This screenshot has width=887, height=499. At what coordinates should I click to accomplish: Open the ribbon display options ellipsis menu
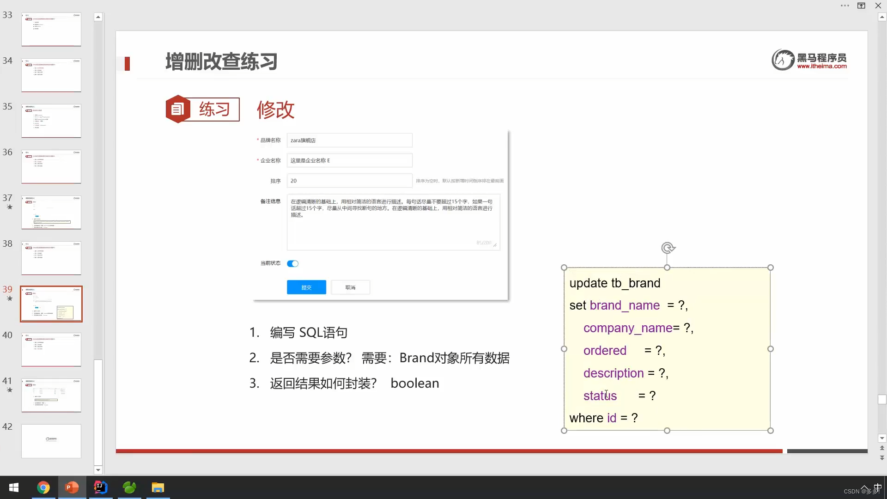coord(845,6)
